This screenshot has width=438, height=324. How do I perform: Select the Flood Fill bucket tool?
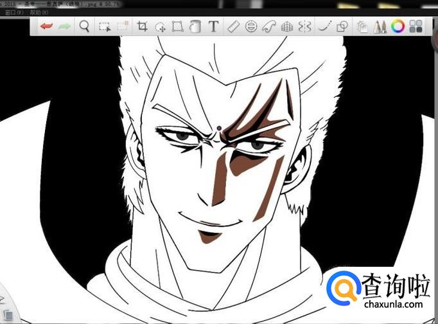(195, 26)
